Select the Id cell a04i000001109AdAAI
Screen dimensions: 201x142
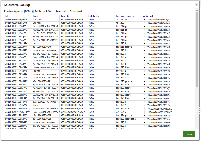[x=18, y=26]
